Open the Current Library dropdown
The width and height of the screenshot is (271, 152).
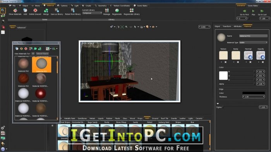coord(92,13)
